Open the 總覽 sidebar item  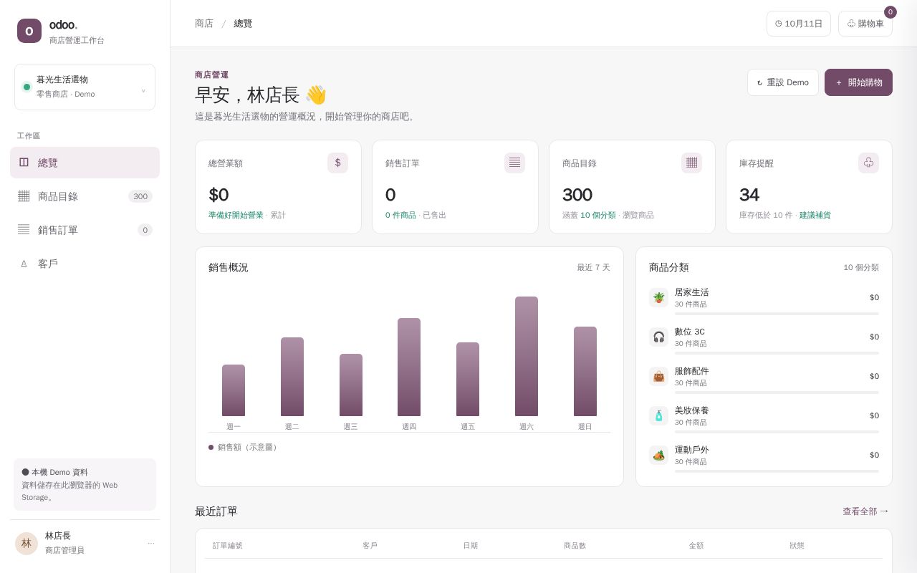(85, 163)
